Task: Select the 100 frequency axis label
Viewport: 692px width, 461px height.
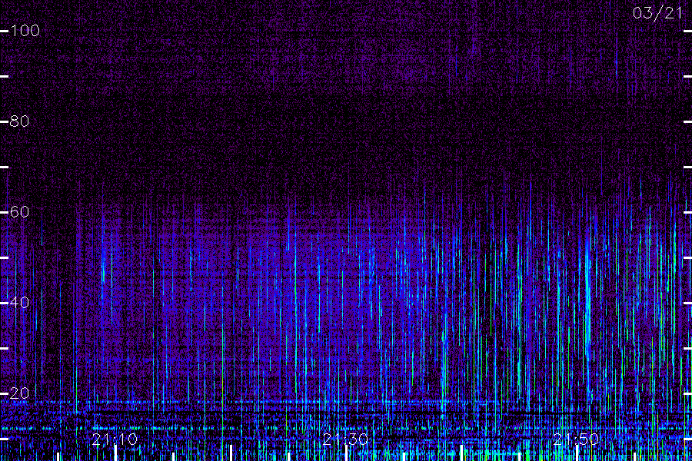Action: pyautogui.click(x=25, y=31)
